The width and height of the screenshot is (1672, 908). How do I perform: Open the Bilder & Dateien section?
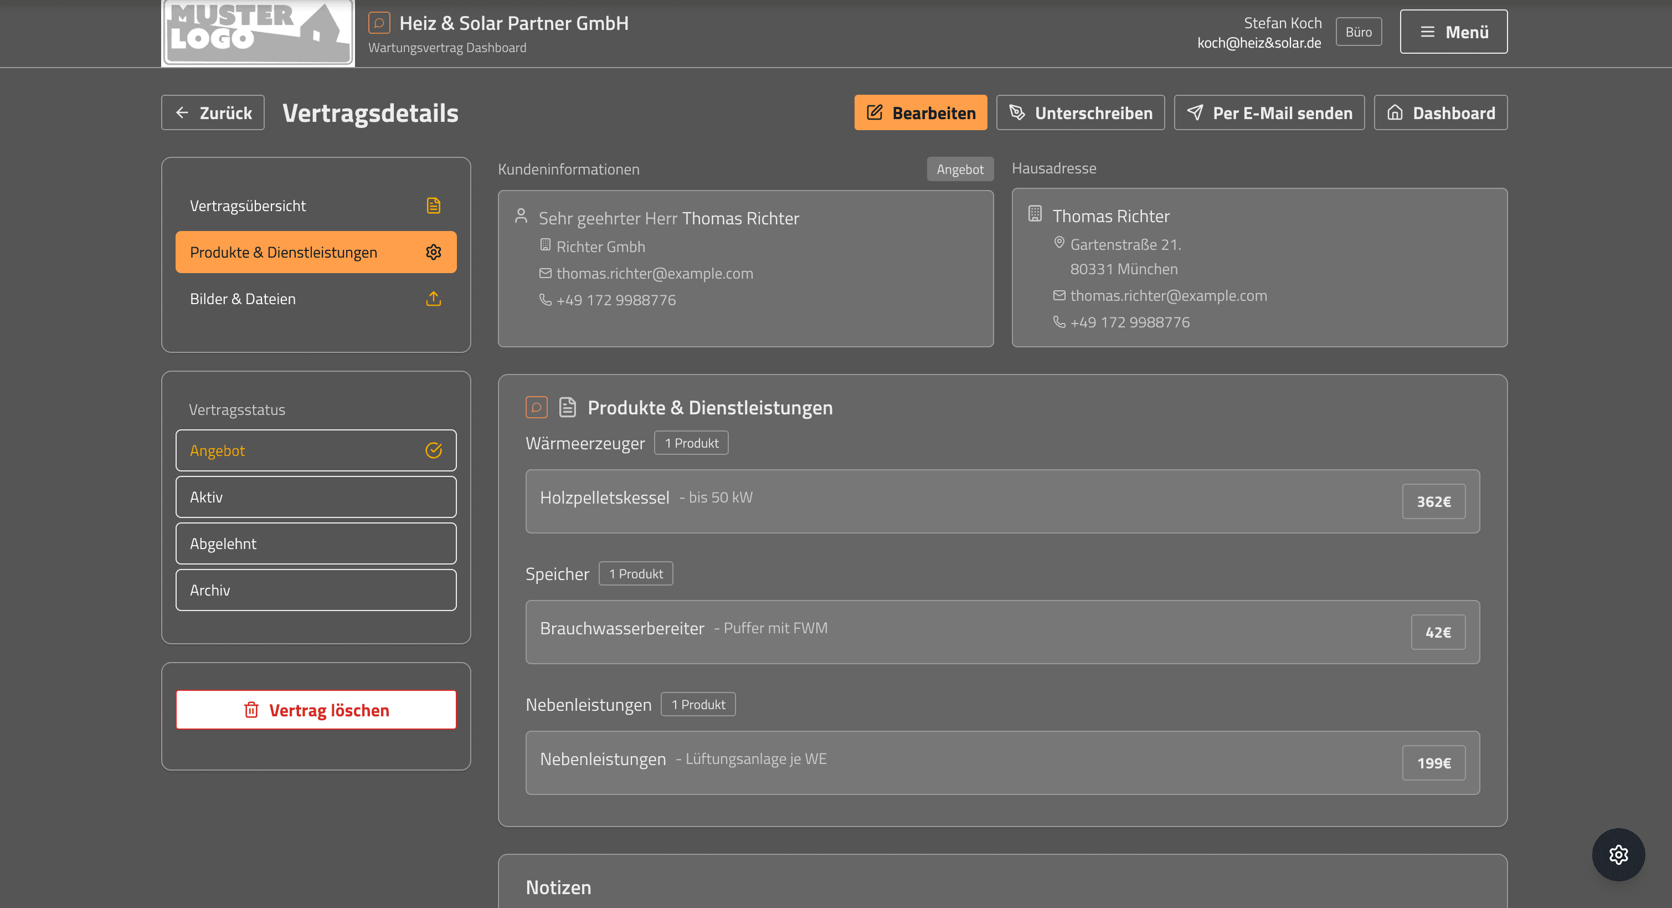316,299
